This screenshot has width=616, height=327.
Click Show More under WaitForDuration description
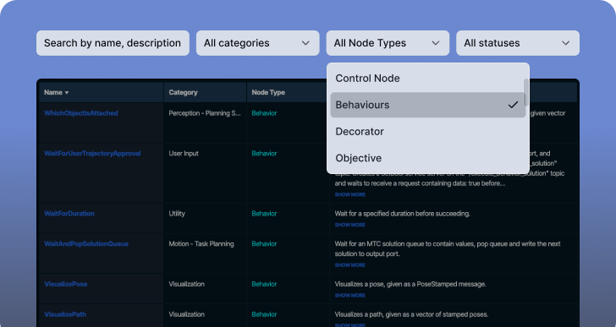click(x=350, y=225)
